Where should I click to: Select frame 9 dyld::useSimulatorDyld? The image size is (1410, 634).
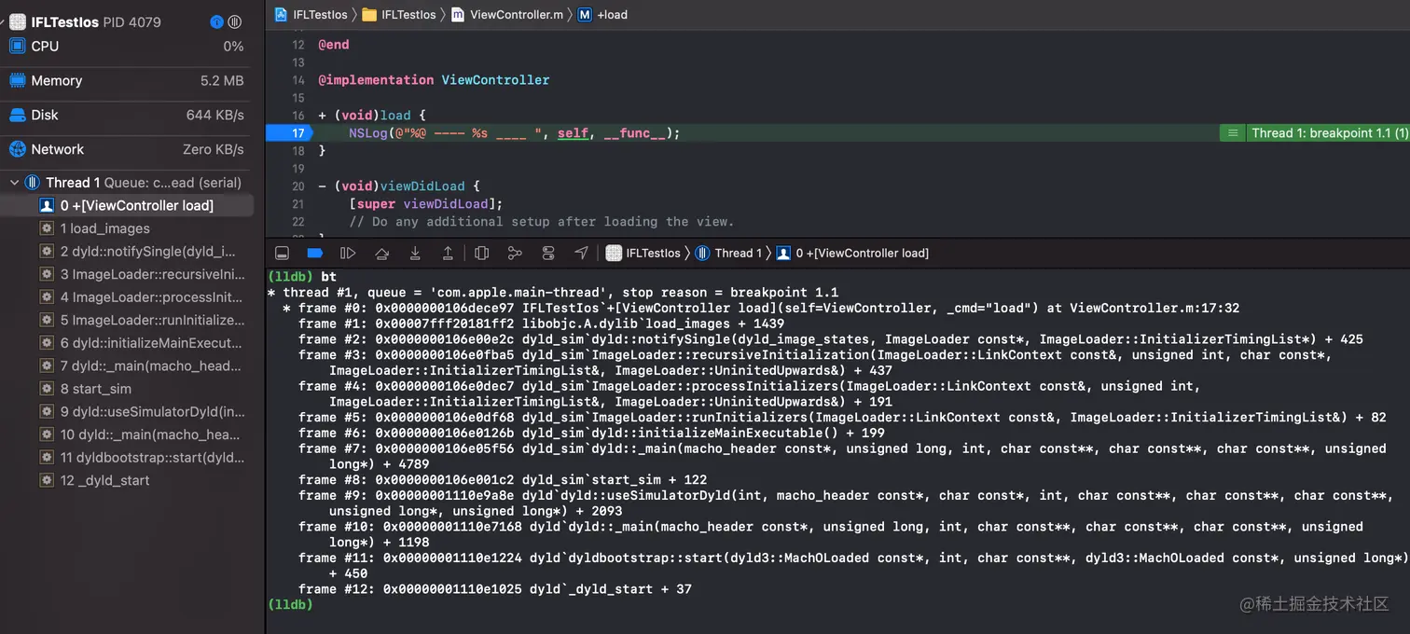pos(127,411)
